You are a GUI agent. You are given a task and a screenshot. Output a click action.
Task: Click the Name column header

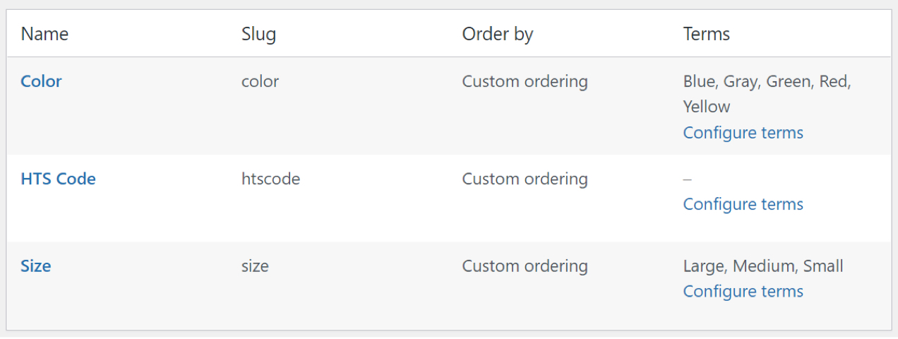click(x=44, y=34)
